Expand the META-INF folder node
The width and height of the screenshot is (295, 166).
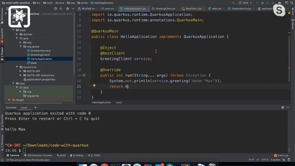(21, 71)
